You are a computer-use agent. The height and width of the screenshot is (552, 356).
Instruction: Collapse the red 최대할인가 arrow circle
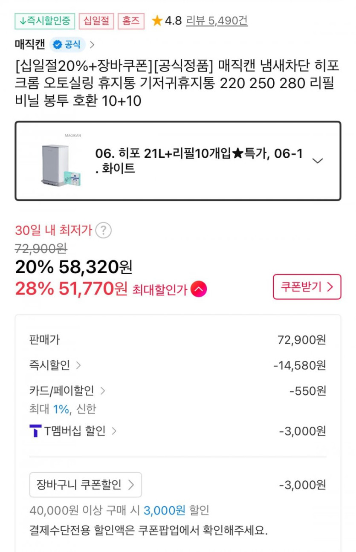coord(199,289)
